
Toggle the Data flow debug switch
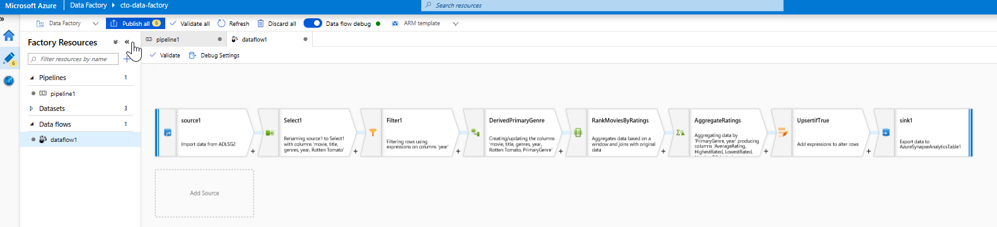(x=313, y=23)
